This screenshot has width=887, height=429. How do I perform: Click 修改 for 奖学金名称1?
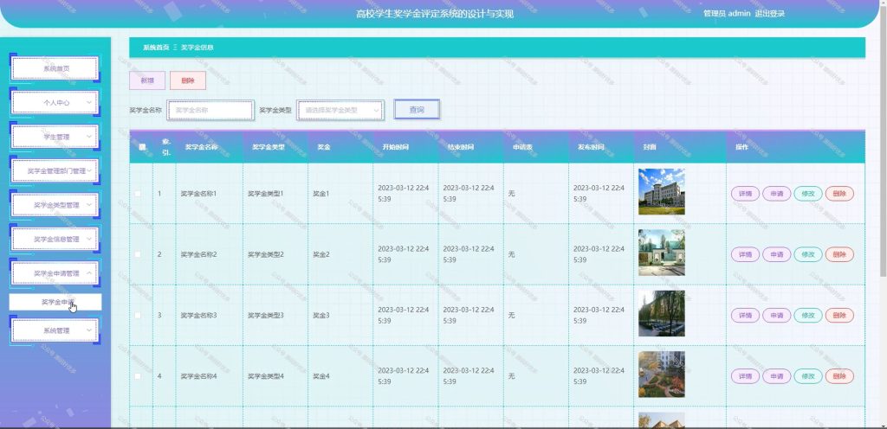coord(808,194)
